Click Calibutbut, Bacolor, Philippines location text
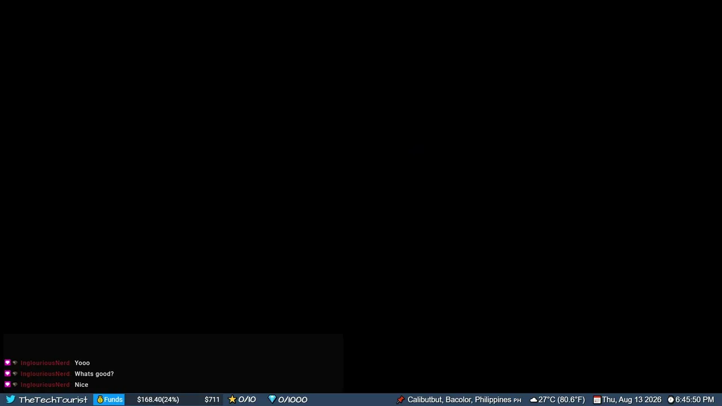722x406 pixels. (x=459, y=400)
